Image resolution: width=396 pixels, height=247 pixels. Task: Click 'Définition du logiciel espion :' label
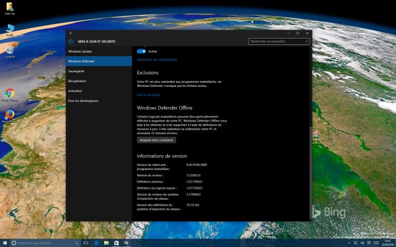click(x=157, y=188)
